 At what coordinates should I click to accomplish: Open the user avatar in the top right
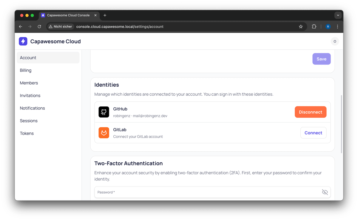point(335,41)
